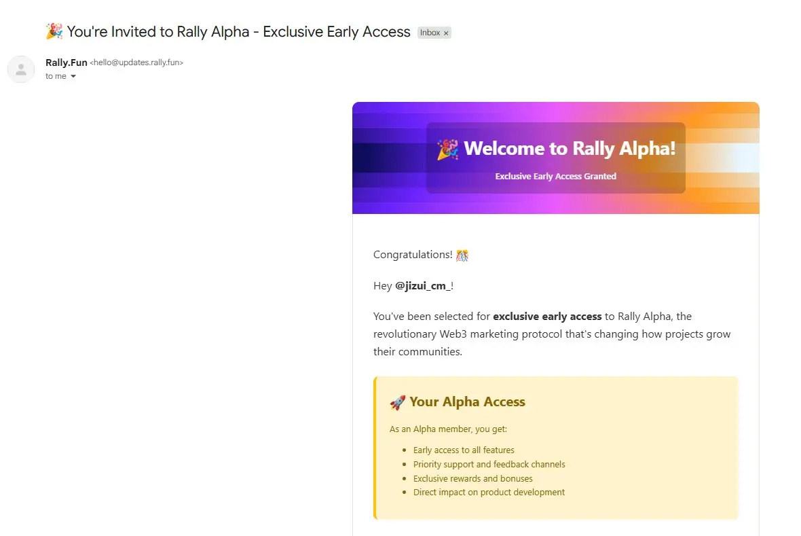Screen dimensions: 801x536
Task: Click the hello@updates.rally.fun email address
Action: (x=136, y=62)
